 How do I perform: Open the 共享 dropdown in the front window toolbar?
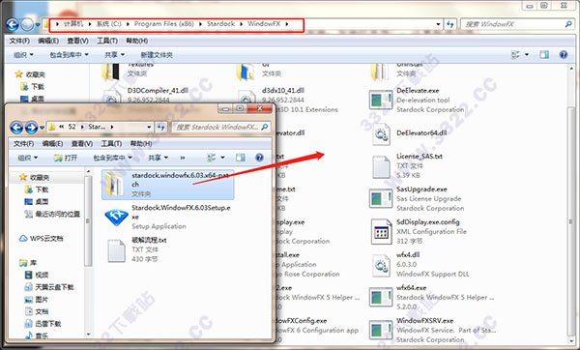pos(158,158)
